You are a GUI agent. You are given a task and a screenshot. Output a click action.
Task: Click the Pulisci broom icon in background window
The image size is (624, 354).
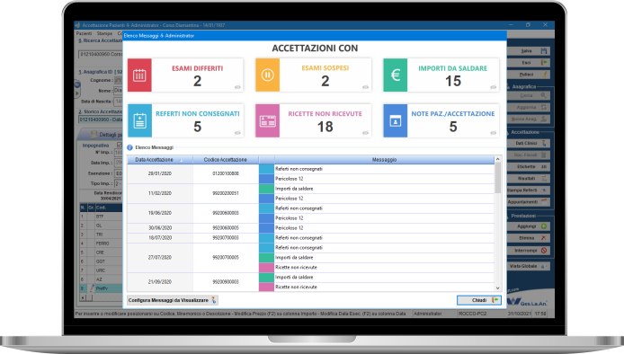pos(544,75)
